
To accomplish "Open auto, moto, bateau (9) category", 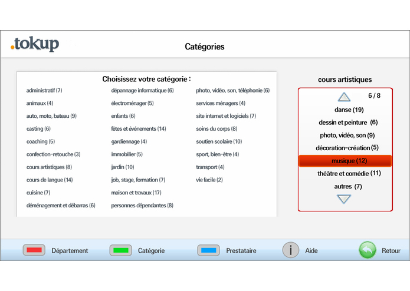I will (x=51, y=116).
